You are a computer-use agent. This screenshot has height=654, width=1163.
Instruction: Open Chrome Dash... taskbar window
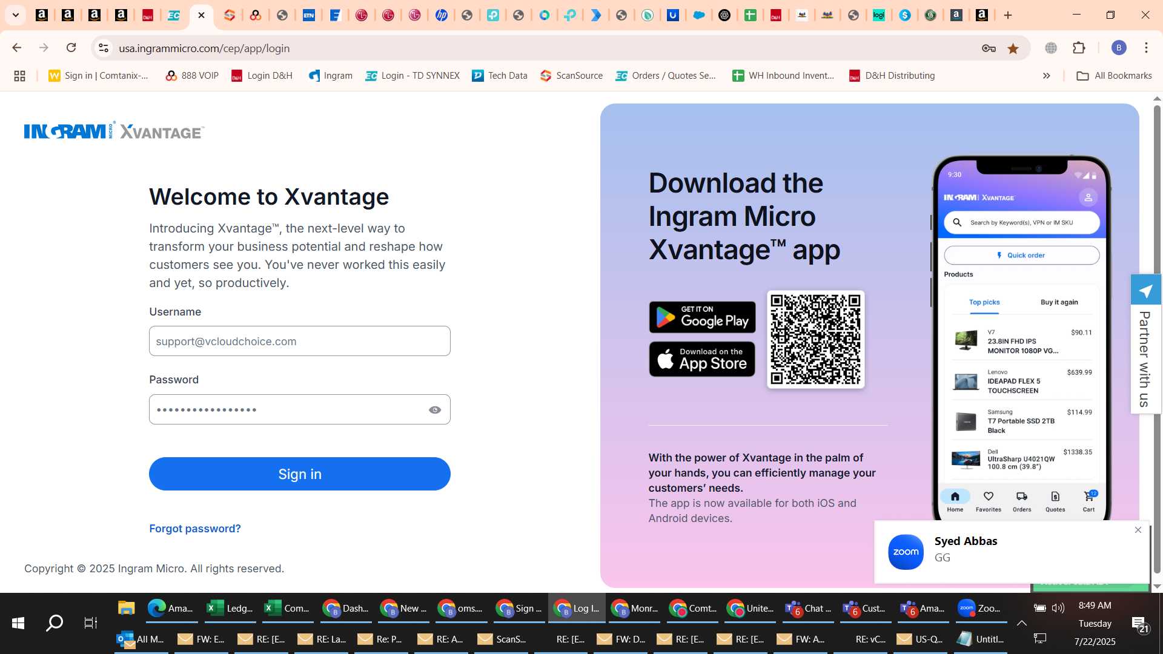tap(345, 609)
